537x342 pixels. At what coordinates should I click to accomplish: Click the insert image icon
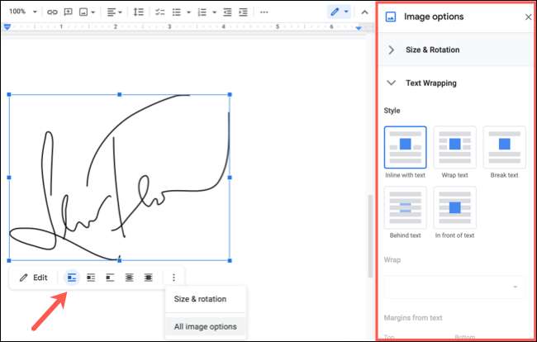coord(87,12)
